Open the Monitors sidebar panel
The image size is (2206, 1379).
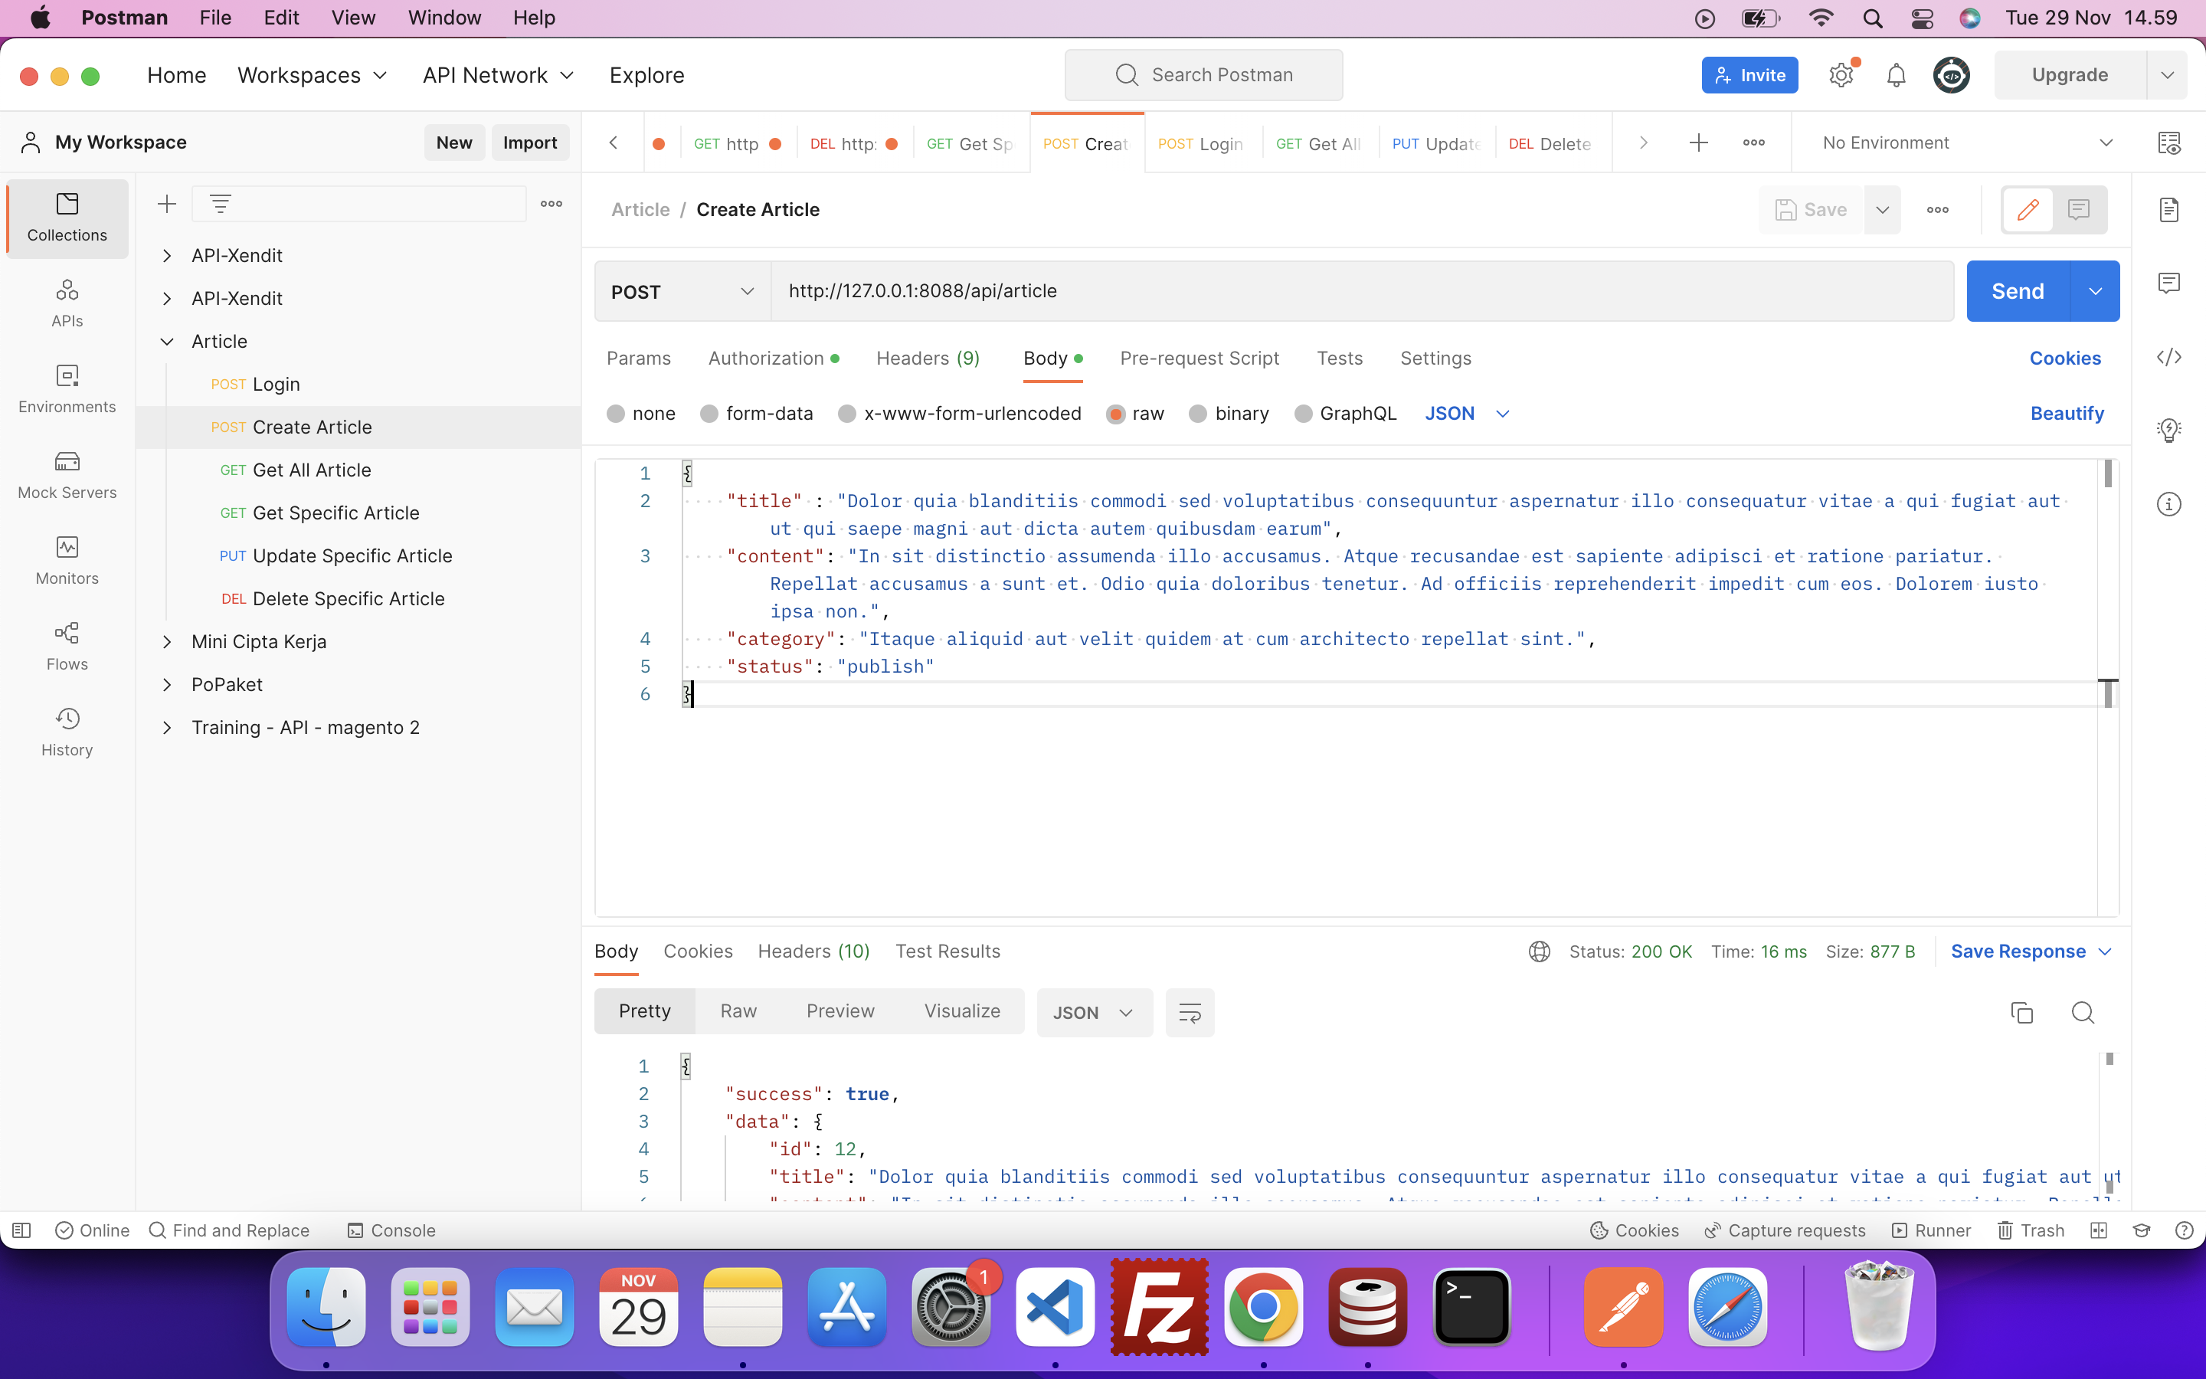(67, 561)
